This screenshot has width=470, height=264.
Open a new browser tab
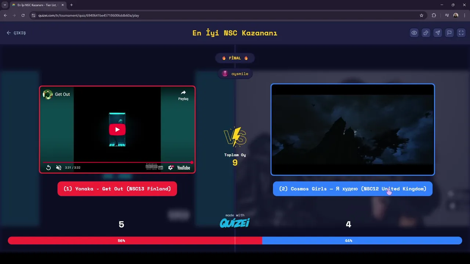tap(71, 5)
